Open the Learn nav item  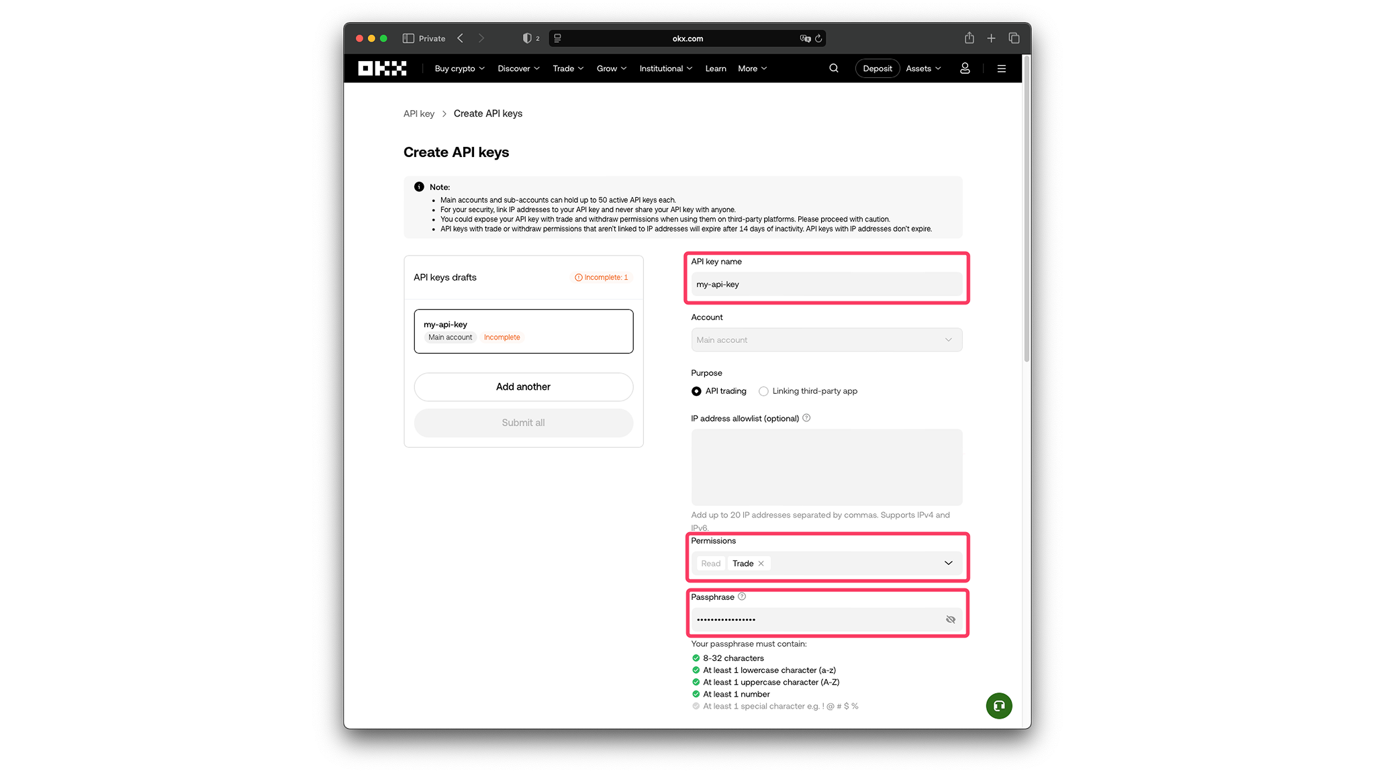point(716,68)
